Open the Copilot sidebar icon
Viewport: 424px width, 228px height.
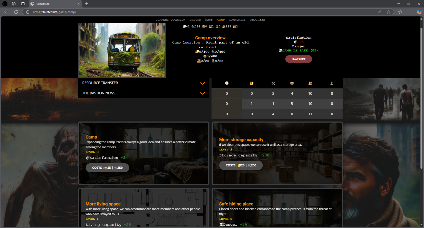[x=419, y=12]
